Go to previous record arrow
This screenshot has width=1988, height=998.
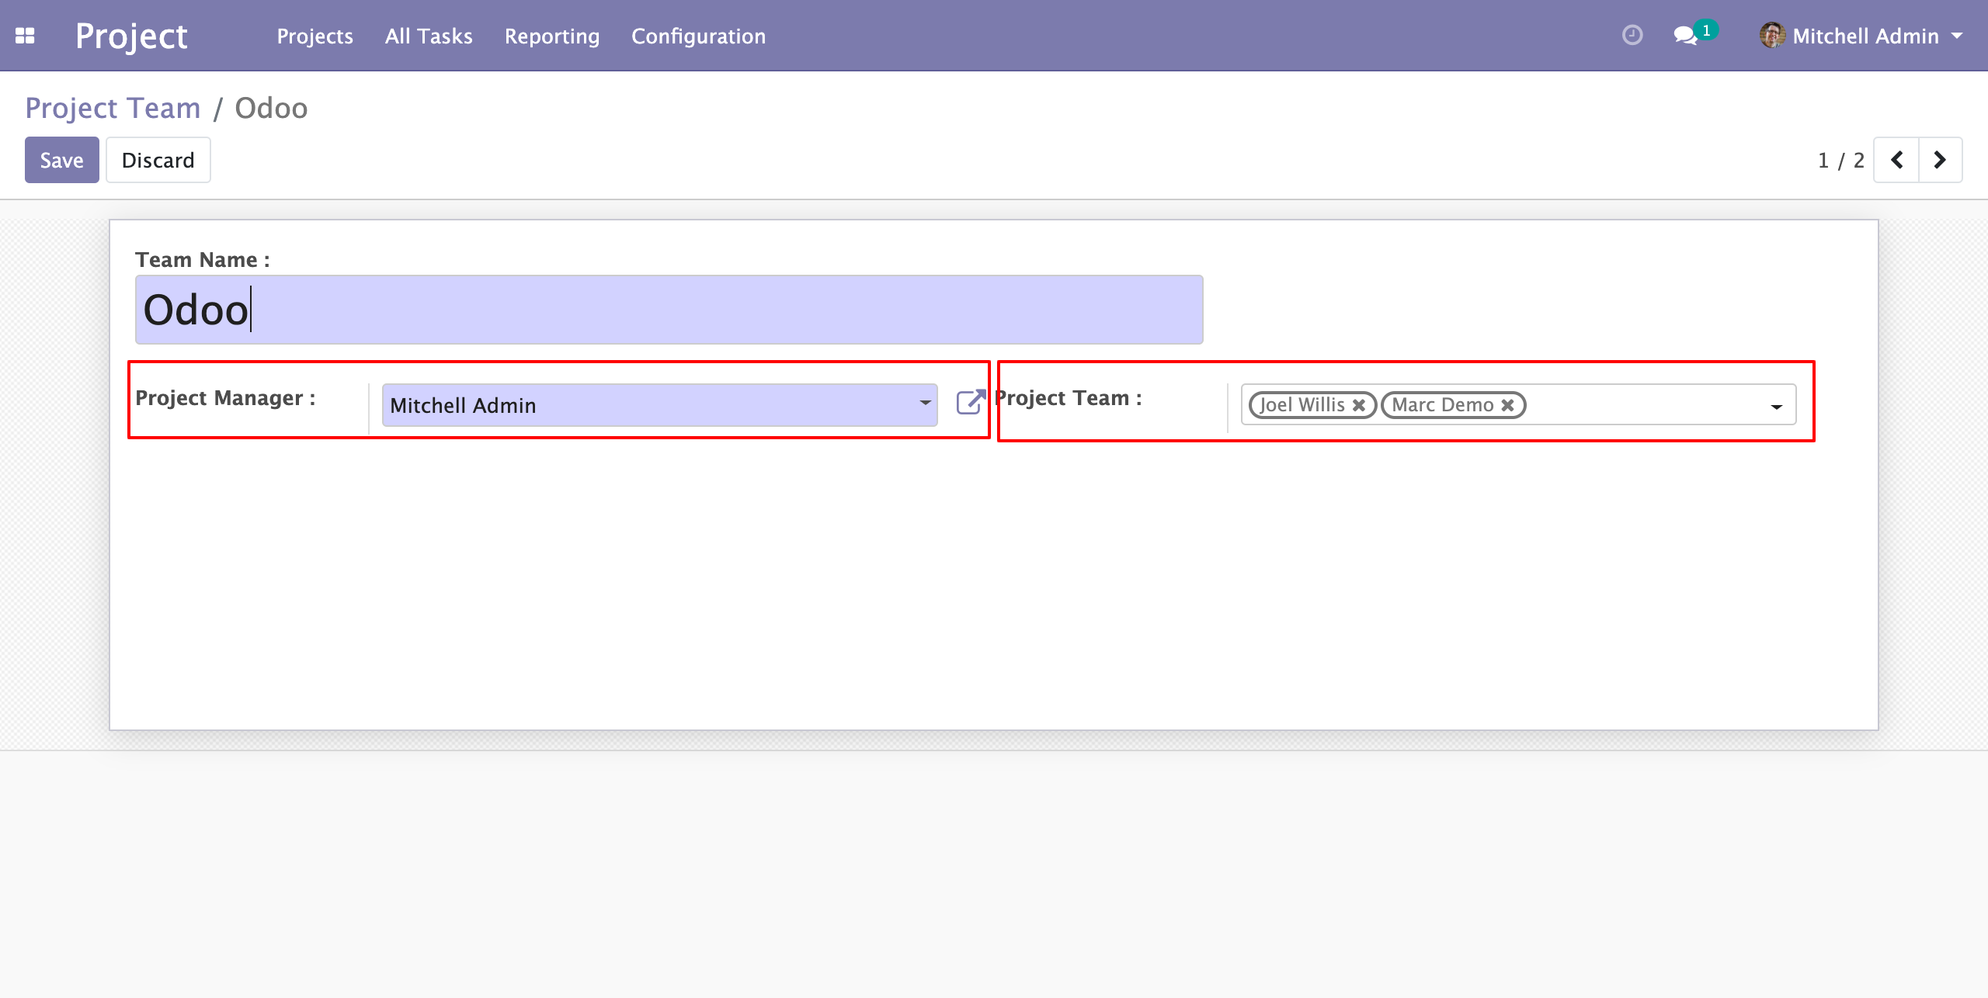click(x=1896, y=160)
